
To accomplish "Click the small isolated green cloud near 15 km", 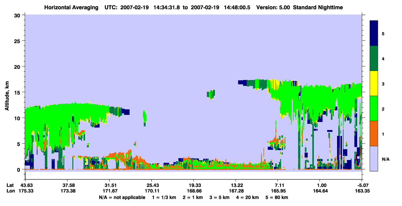I will coord(211,94).
